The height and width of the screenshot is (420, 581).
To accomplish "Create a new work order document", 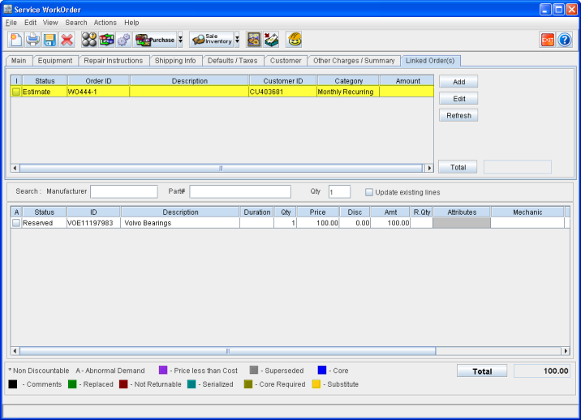I will pos(15,40).
